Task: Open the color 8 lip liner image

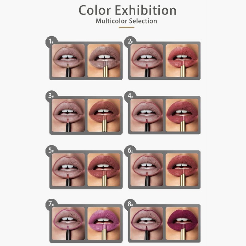Action: click(x=147, y=224)
